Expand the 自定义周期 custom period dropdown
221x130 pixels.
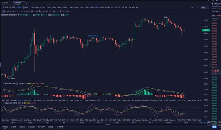pyautogui.click(x=36, y=8)
